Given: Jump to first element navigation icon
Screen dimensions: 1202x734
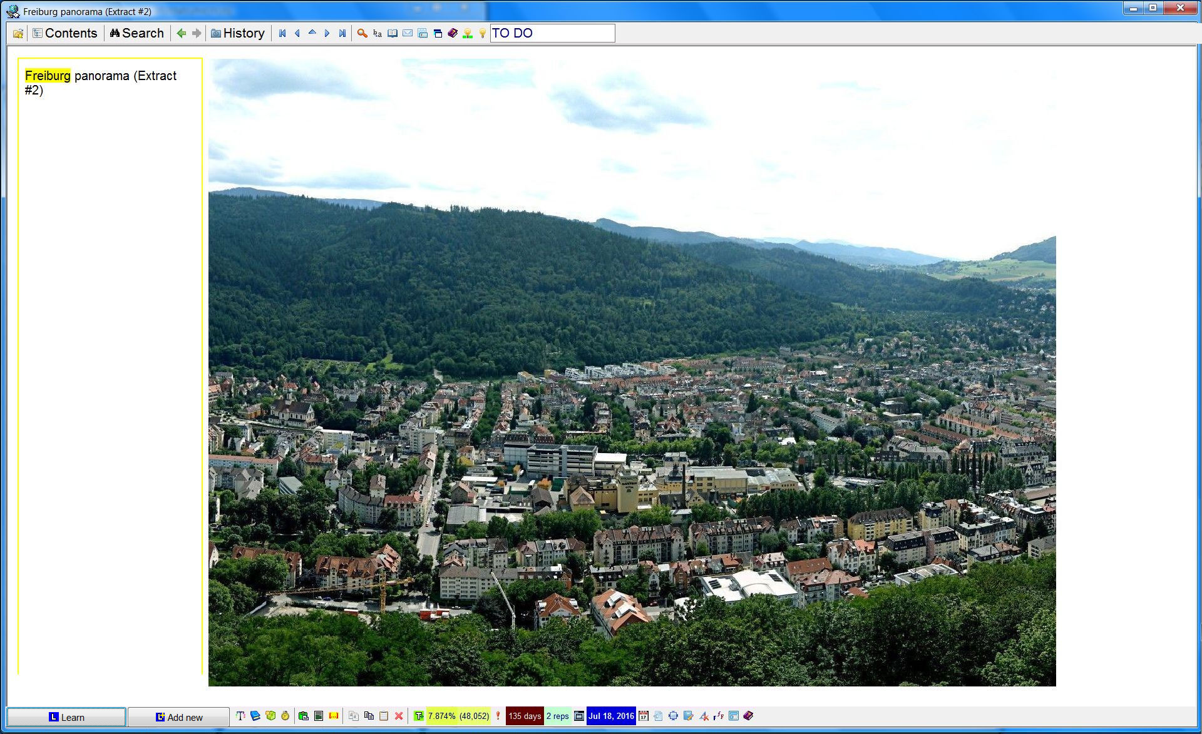Looking at the screenshot, I should [282, 33].
